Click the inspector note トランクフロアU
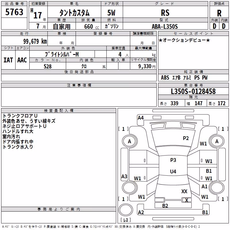The image size is (230, 230). coord(20,116)
